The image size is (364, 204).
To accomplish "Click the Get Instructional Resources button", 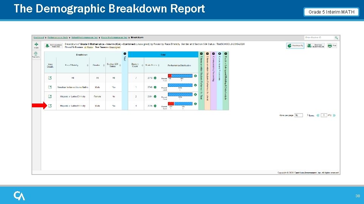I will tap(53, 46).
